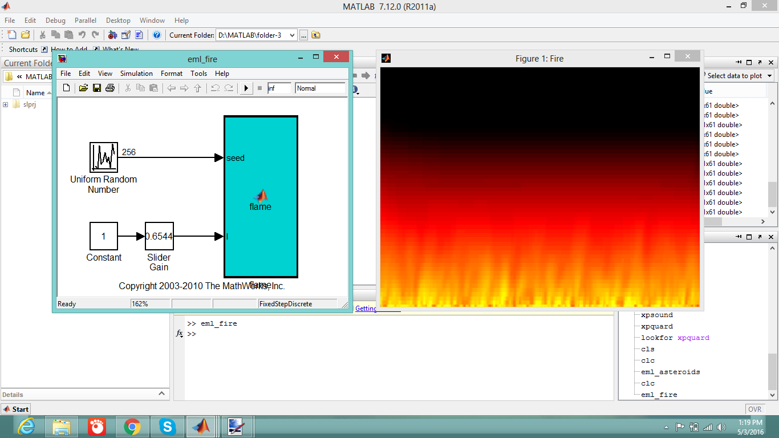Select the flame MATLAB function block
The height and width of the screenshot is (438, 779).
pos(261,197)
